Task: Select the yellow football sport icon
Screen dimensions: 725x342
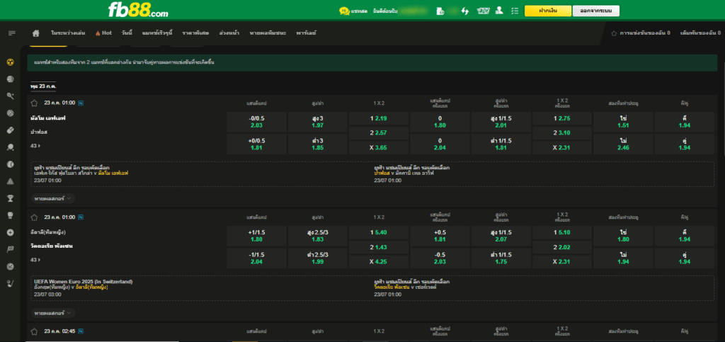Action: point(10,62)
